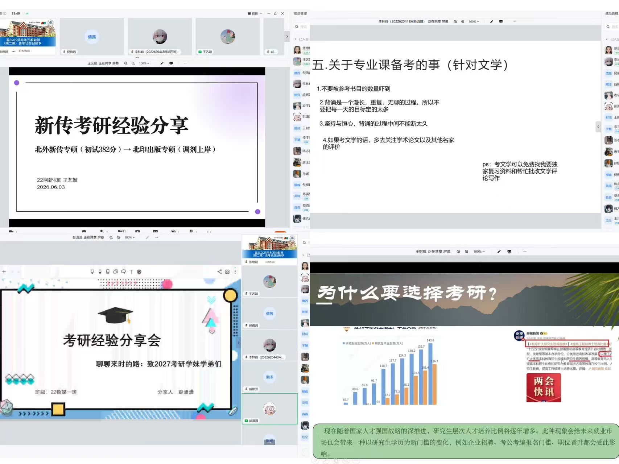Image resolution: width=619 pixels, height=464 pixels.
Task: Click the date 2026.06.03 on the slide
Action: tap(51, 187)
